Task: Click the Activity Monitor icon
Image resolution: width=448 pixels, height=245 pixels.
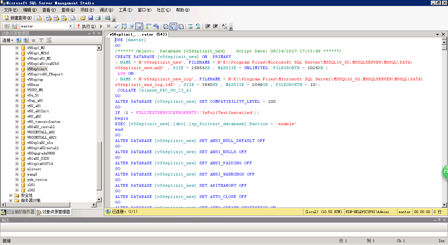Action: (107, 18)
